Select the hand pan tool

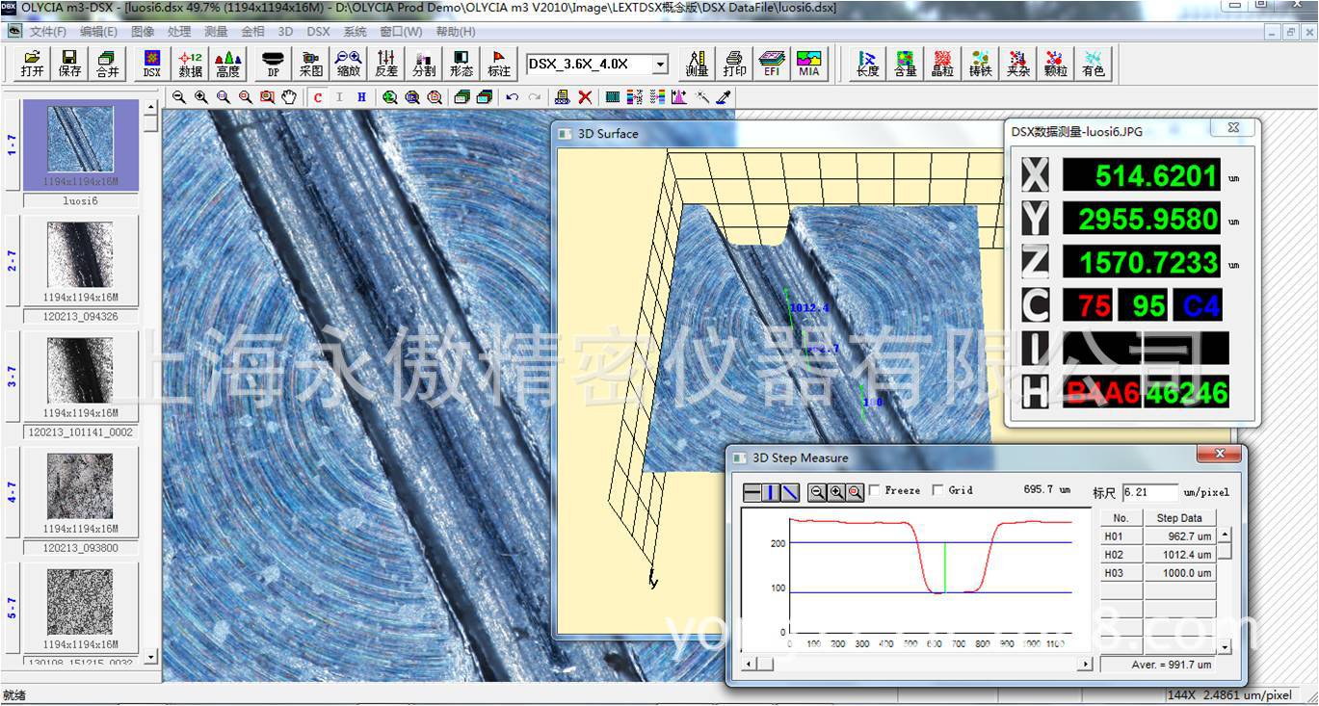pyautogui.click(x=289, y=96)
